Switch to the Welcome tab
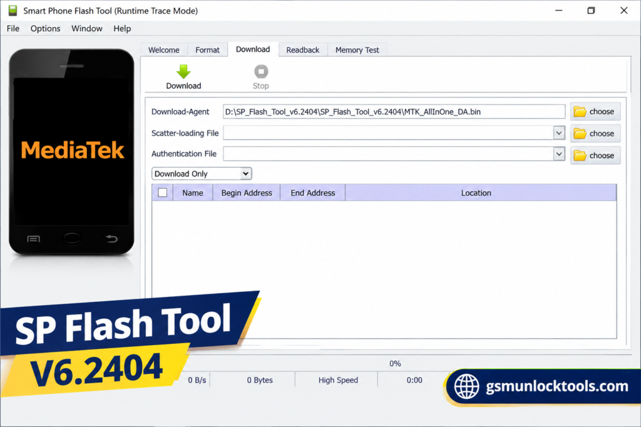641x427 pixels. click(164, 50)
